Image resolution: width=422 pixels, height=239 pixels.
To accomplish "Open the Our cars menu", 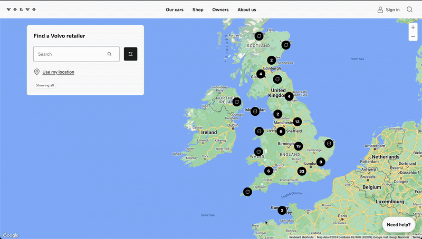I will [175, 9].
